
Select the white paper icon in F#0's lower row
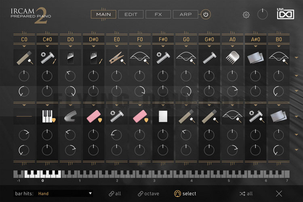[163, 116]
